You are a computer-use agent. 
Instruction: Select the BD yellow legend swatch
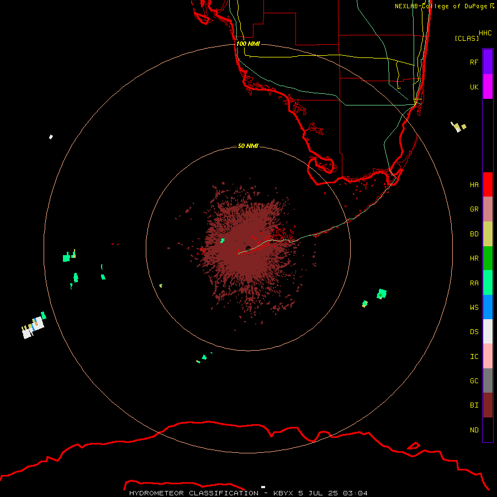point(488,234)
